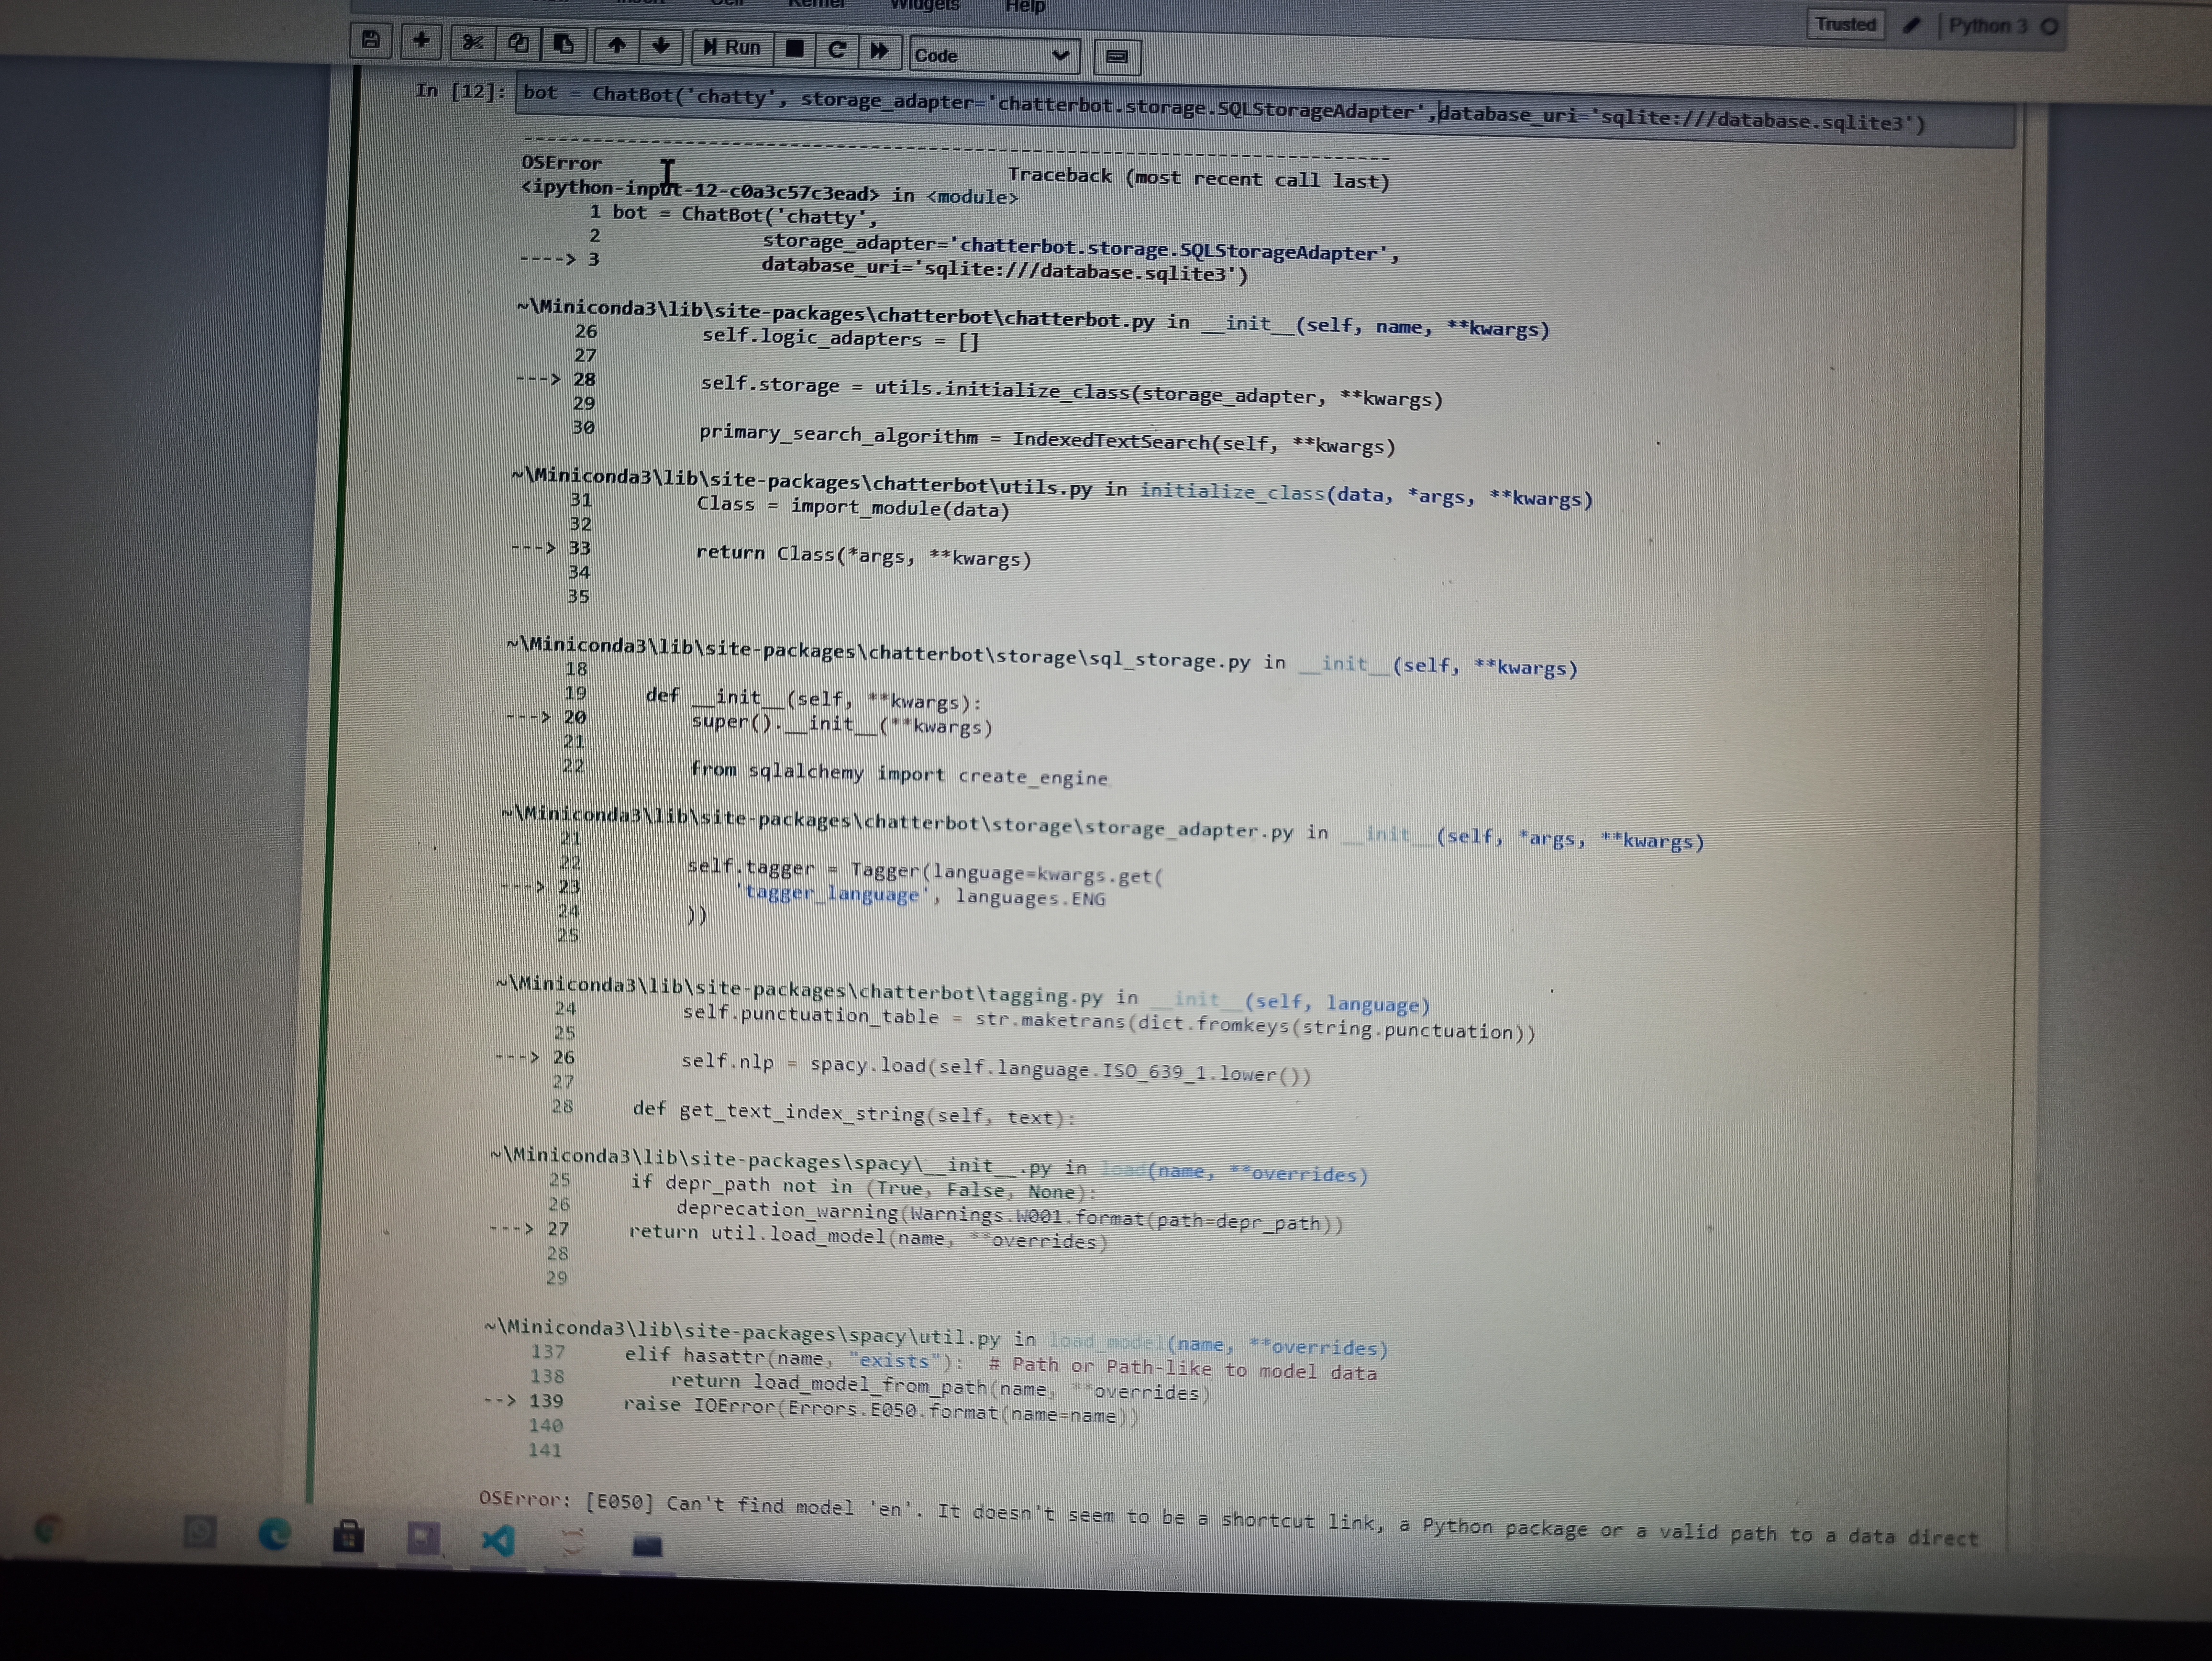Click the pencil edit mode icon near Trusted

coord(1911,25)
